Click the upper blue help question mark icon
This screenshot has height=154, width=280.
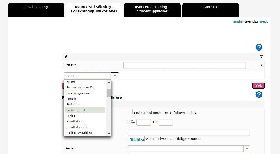[259, 47]
